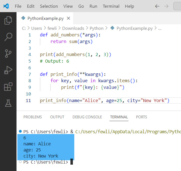Click the print_info(name="Alice"...) line
The image size is (181, 171).
click(105, 100)
